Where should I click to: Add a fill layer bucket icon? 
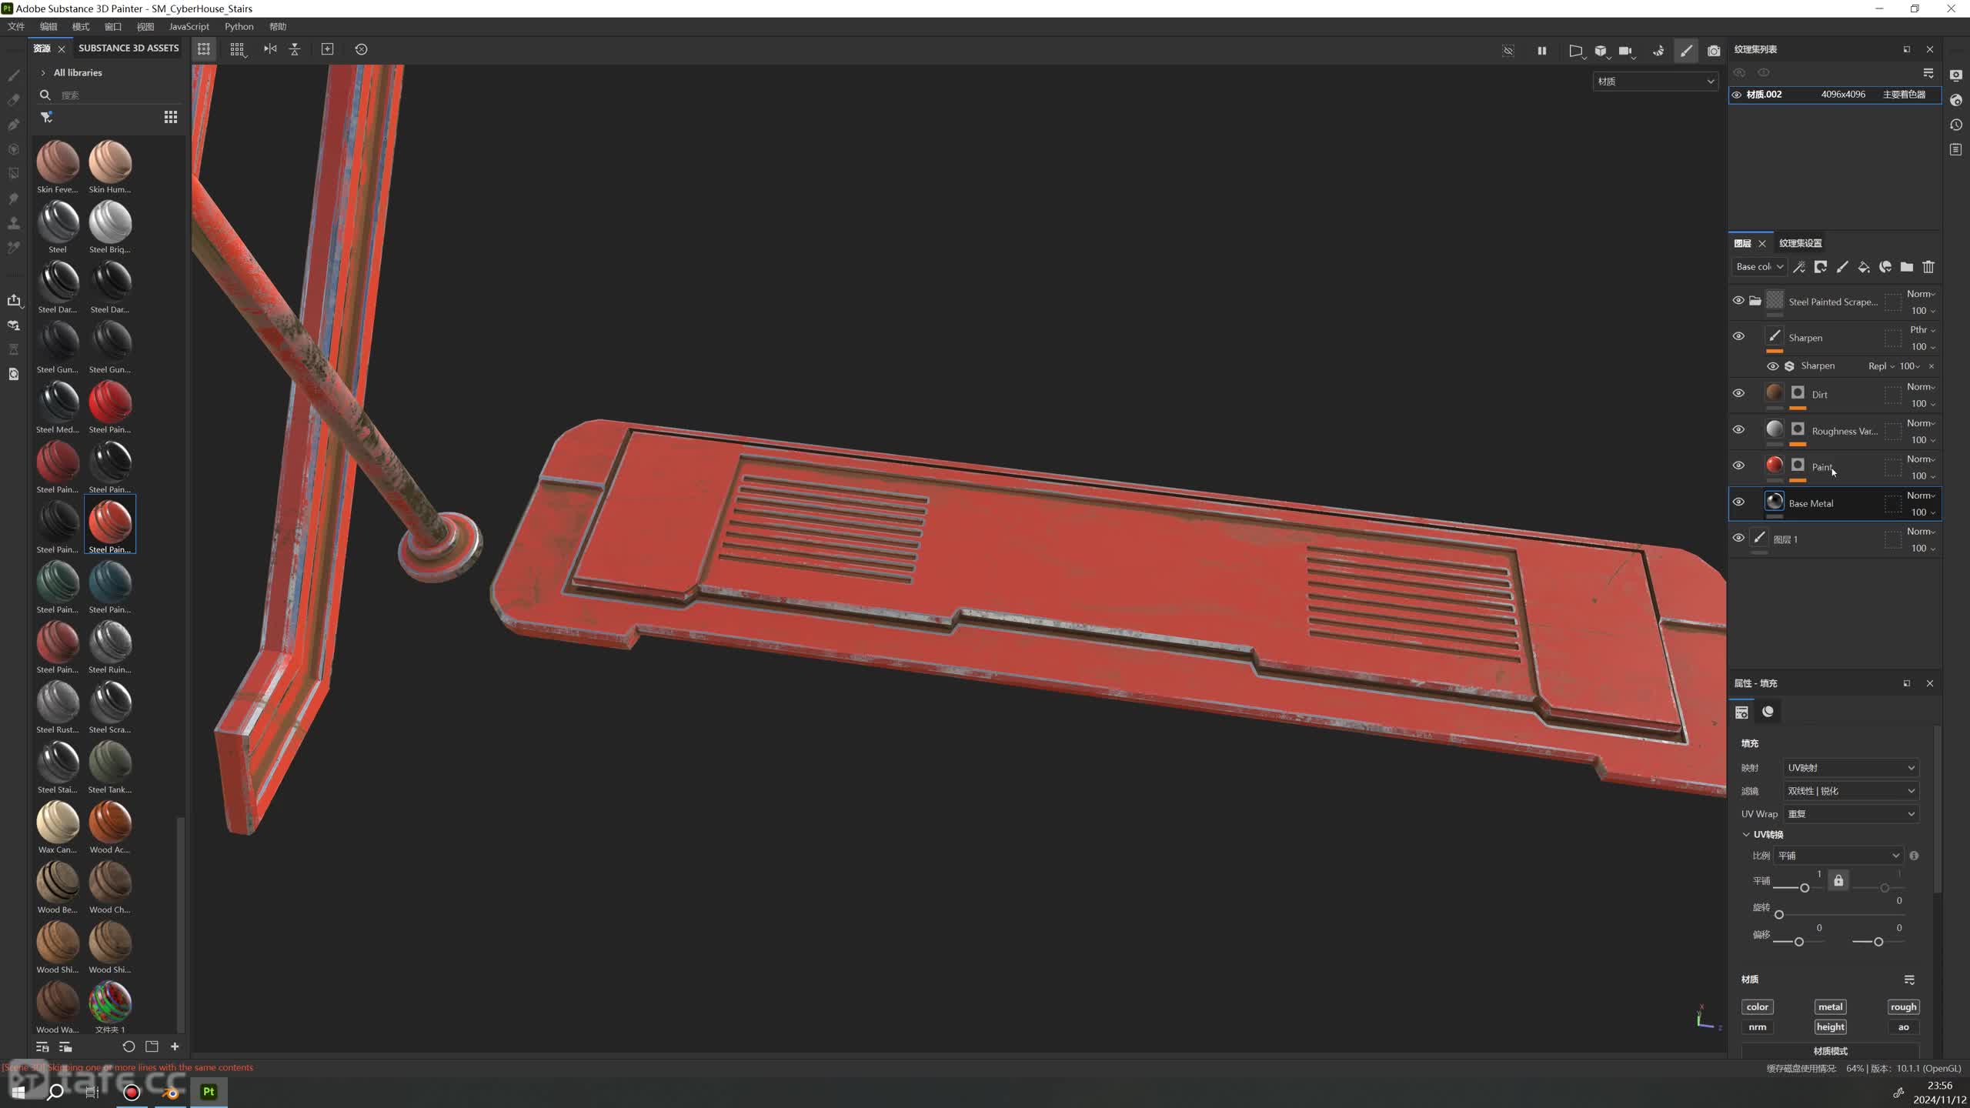point(1864,267)
